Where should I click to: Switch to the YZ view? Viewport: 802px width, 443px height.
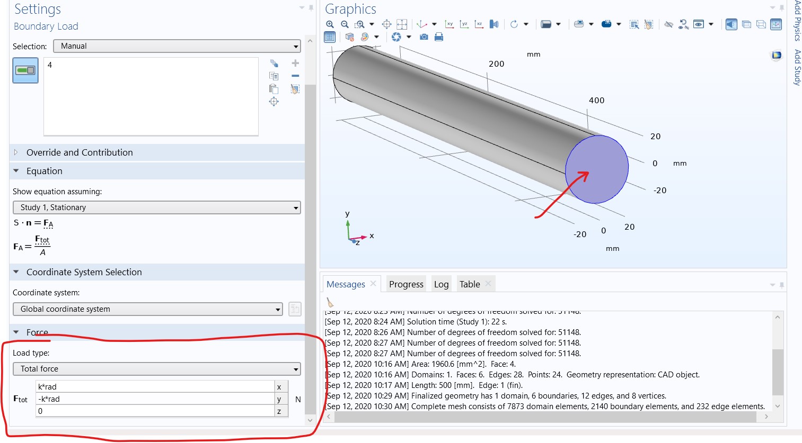click(x=464, y=24)
